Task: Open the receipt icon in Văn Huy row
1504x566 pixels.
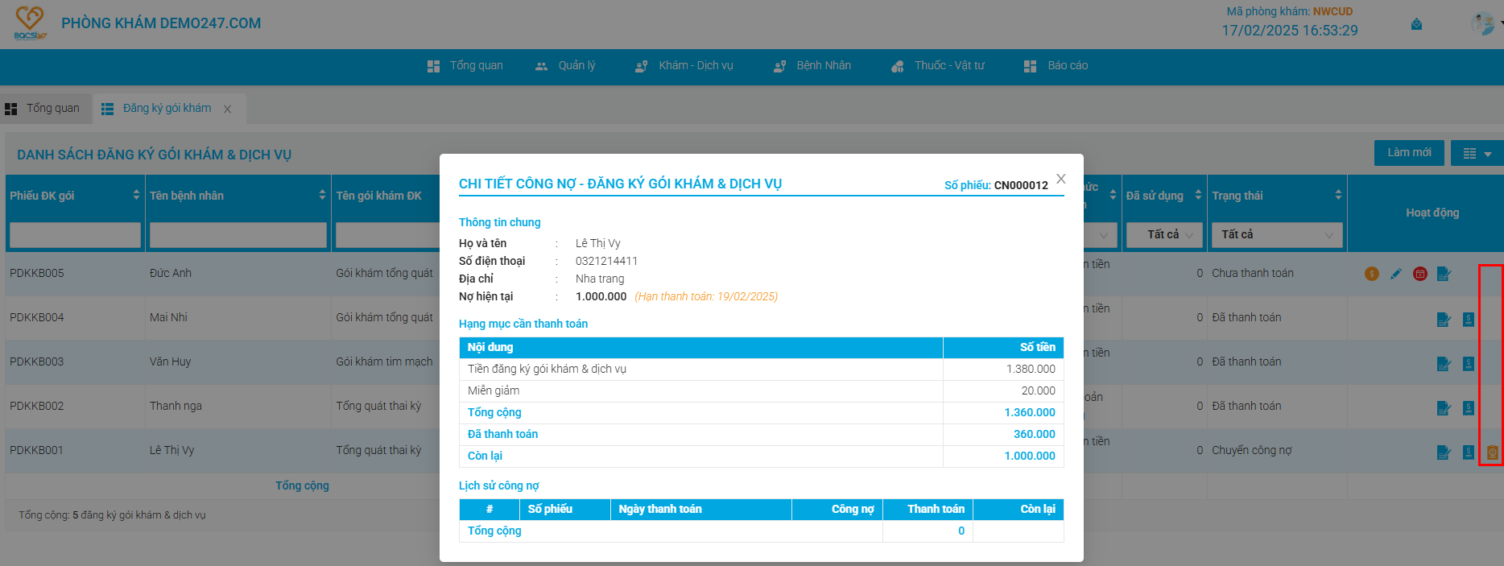Action: [1469, 364]
